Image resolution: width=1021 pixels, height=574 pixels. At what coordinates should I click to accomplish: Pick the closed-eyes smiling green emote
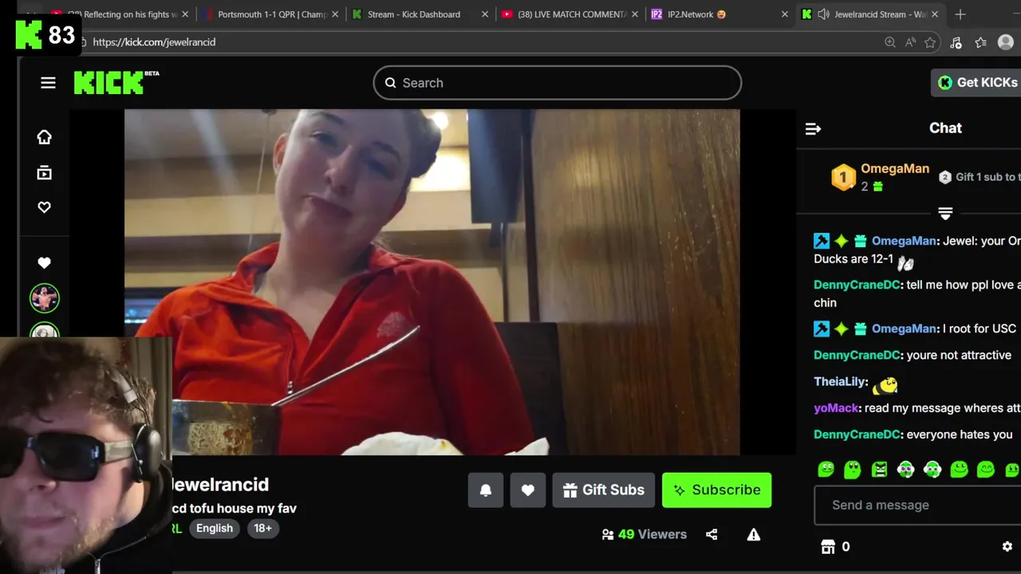tap(986, 470)
